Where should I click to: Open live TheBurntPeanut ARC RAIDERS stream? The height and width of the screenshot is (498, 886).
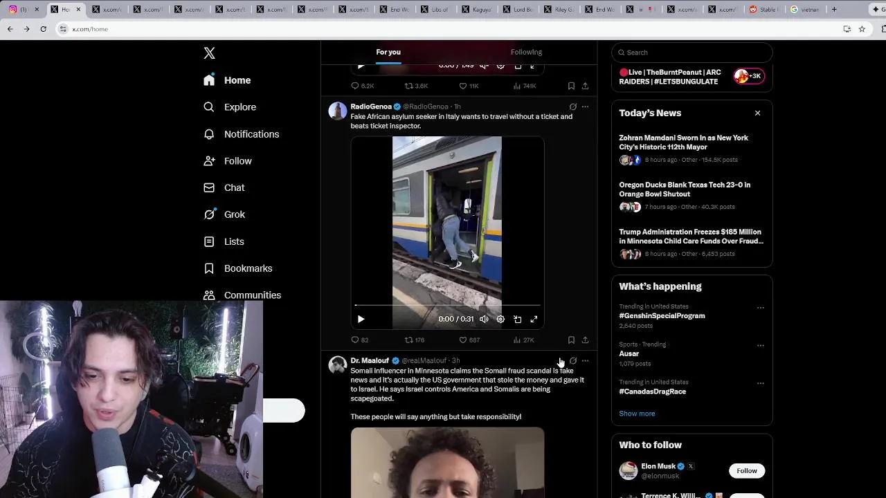tap(691, 77)
